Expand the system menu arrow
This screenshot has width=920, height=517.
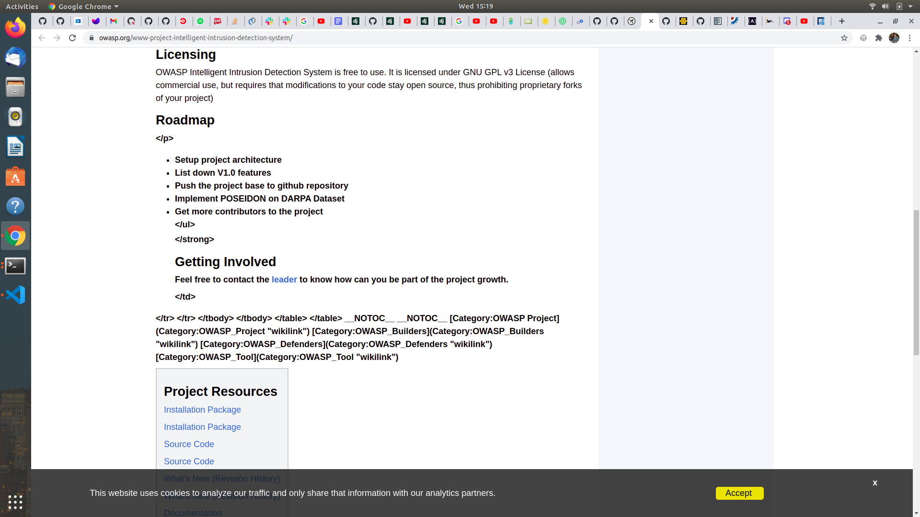pyautogui.click(x=910, y=6)
